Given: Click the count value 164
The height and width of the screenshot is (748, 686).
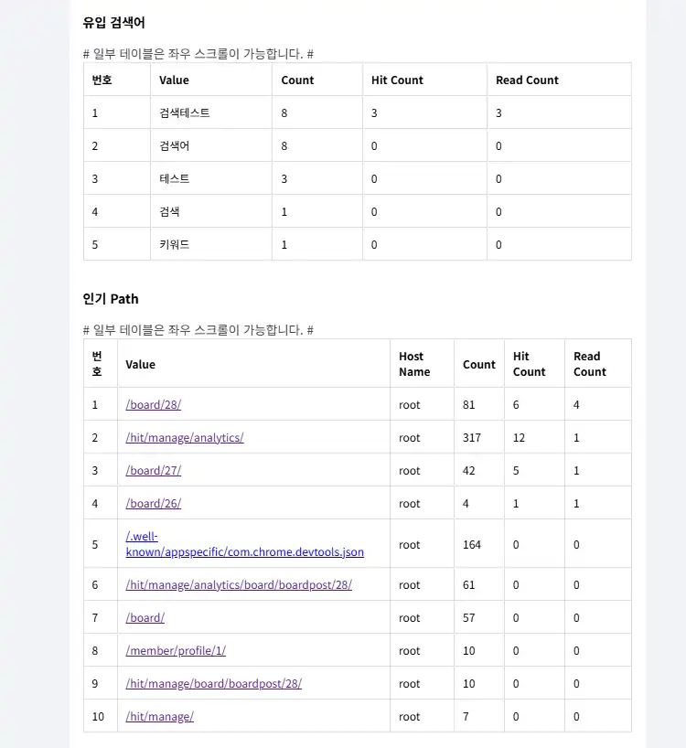Looking at the screenshot, I should point(471,544).
